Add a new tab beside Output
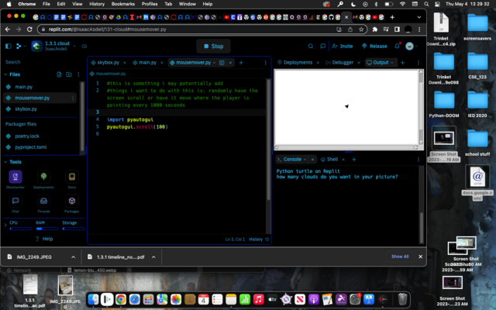The height and width of the screenshot is (310, 496). (403, 63)
